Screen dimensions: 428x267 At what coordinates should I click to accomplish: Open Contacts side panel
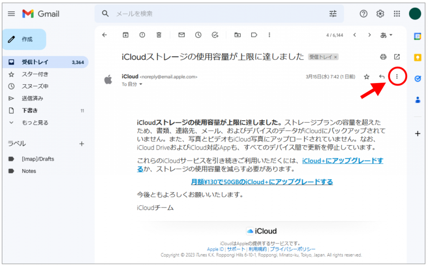[418, 100]
